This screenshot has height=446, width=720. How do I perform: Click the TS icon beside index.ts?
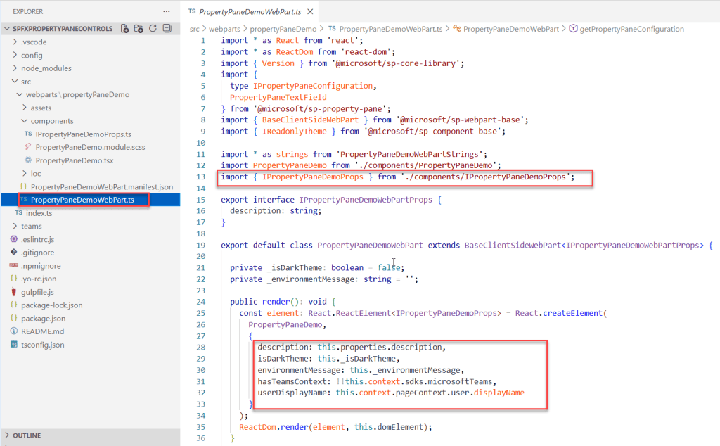(x=19, y=212)
